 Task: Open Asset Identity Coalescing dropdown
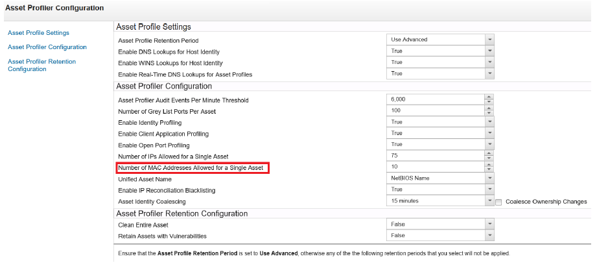pos(441,201)
